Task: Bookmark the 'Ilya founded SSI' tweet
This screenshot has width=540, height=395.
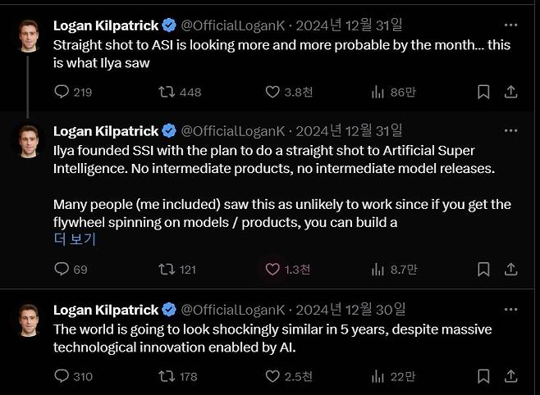Action: [x=484, y=269]
